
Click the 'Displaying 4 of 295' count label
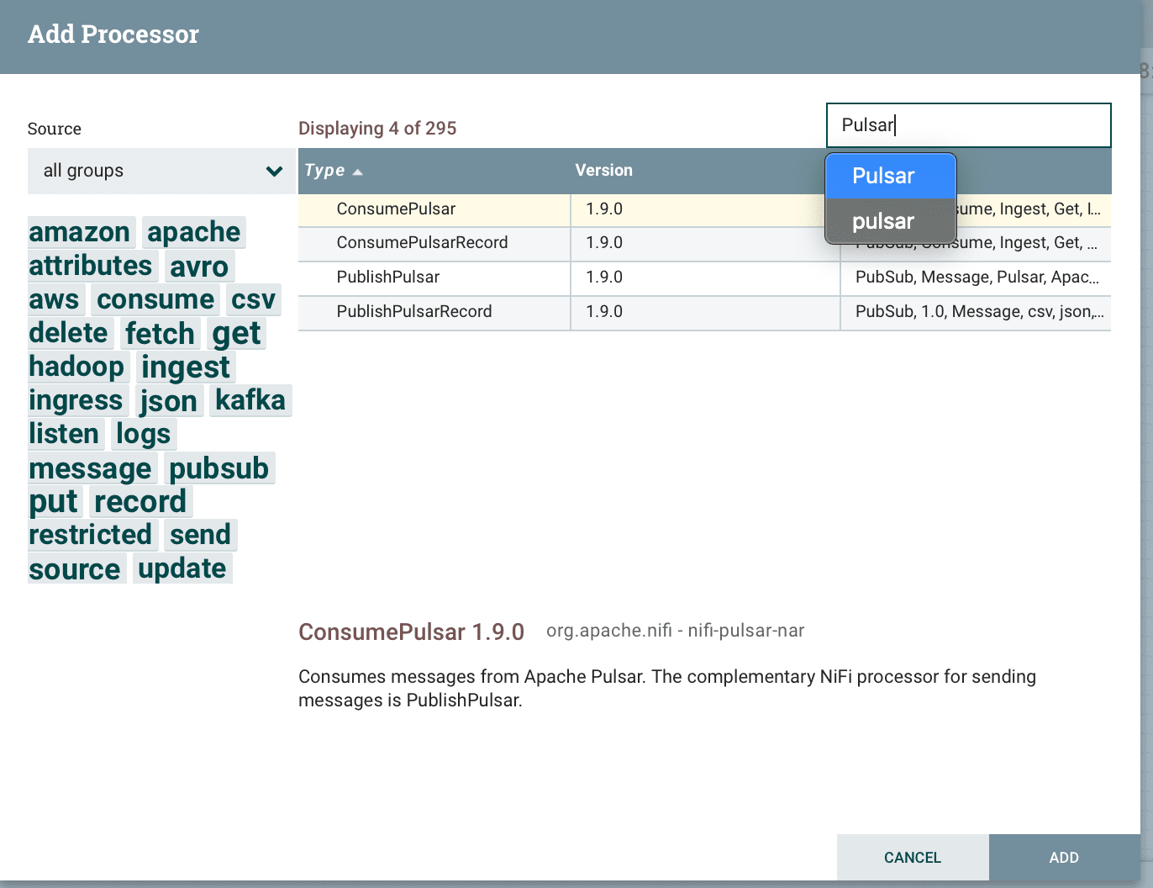377,129
